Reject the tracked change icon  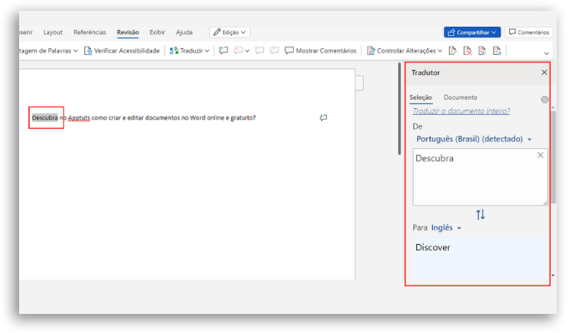point(467,51)
